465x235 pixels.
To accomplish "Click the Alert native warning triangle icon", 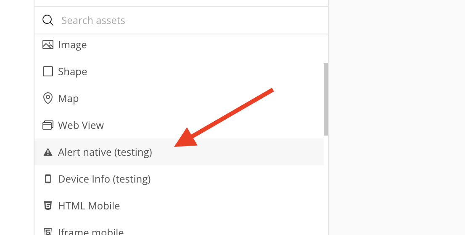I will click(x=48, y=152).
